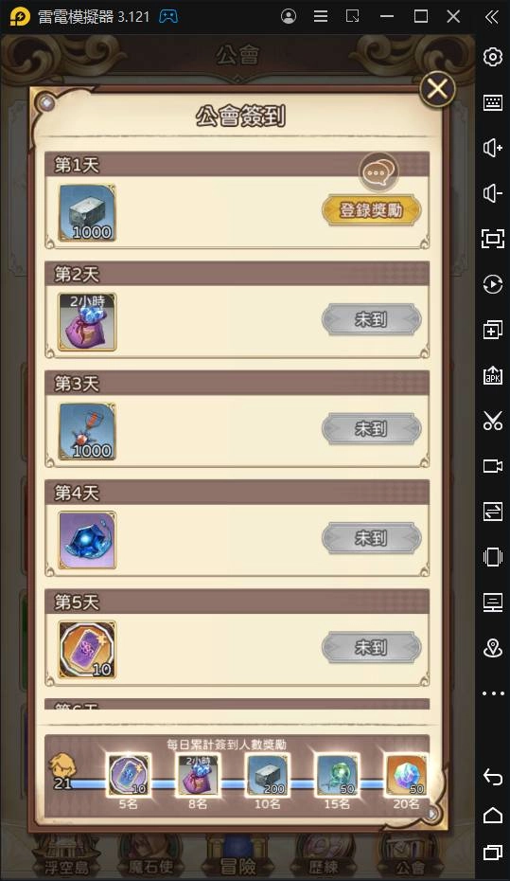This screenshot has width=510, height=881.
Task: Click the Day 3 未到 button
Action: click(371, 429)
